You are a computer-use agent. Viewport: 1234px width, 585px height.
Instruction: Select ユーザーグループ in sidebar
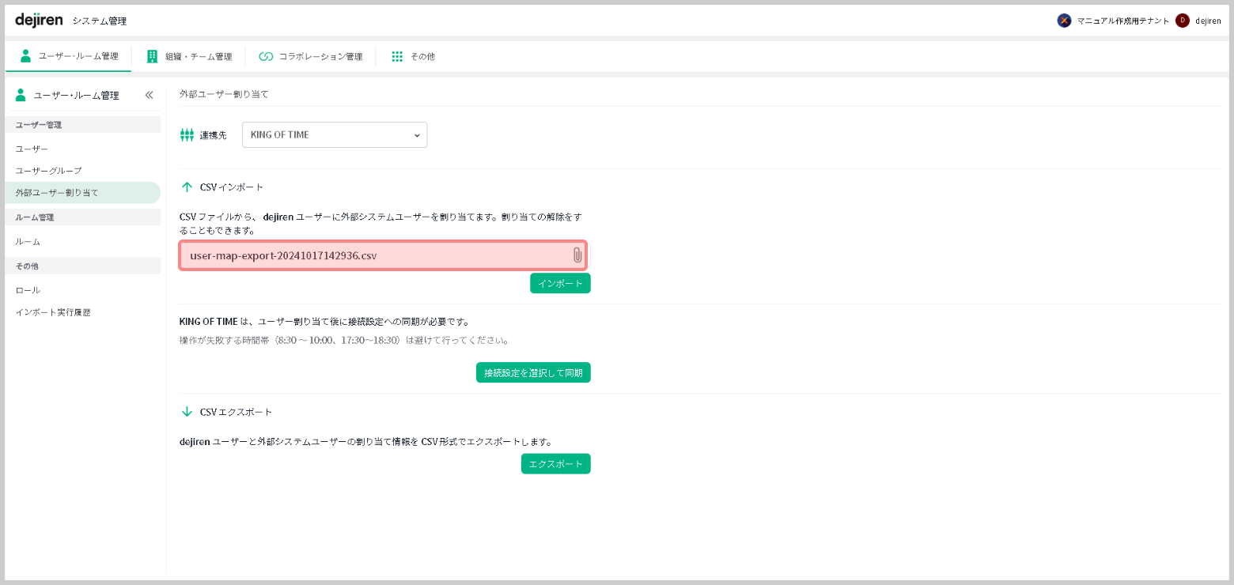pos(48,171)
